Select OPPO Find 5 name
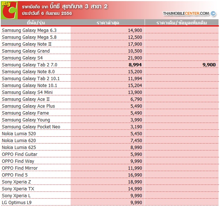220x207 pixels. click(x=15, y=175)
